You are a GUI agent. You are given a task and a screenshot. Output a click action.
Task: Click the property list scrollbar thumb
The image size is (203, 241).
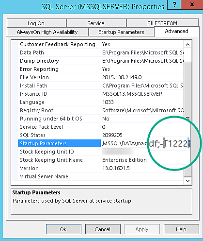coord(187,119)
